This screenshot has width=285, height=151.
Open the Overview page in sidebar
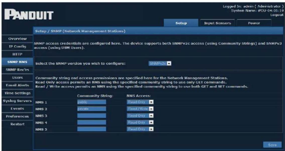[17, 39]
